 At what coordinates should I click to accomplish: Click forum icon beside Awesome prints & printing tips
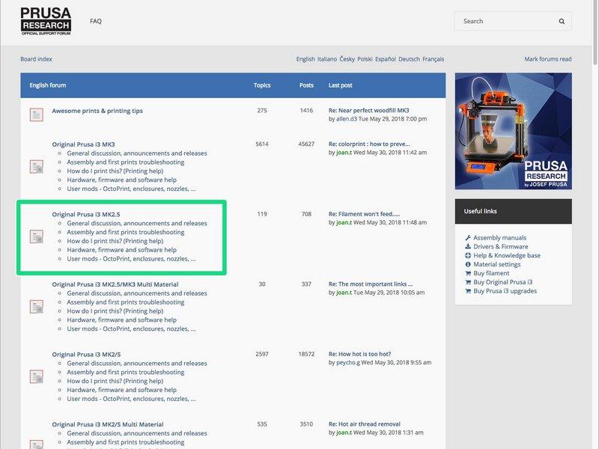tap(36, 114)
